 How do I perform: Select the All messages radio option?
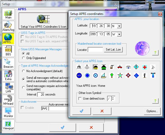point(24,54)
